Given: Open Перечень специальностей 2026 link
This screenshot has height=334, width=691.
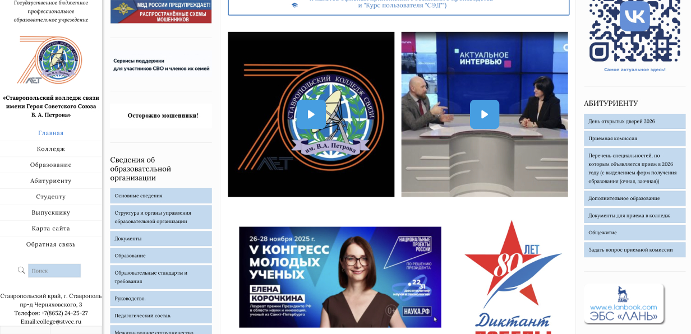Looking at the screenshot, I should 634,168.
